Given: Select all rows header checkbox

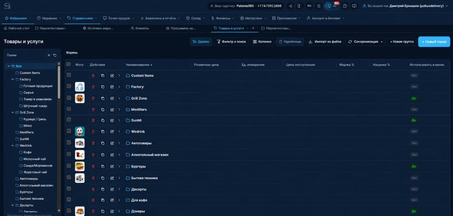Looking at the screenshot, I should (69, 64).
